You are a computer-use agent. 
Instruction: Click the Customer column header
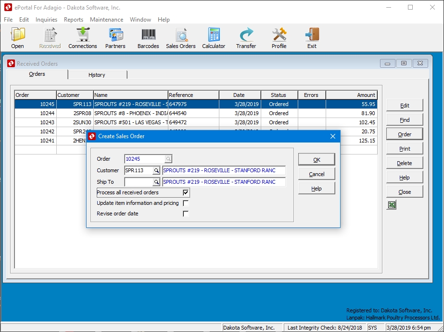click(x=75, y=95)
